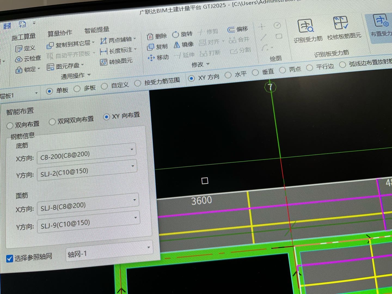
Task: Open 图元存盘 element save
Action: 65,66
